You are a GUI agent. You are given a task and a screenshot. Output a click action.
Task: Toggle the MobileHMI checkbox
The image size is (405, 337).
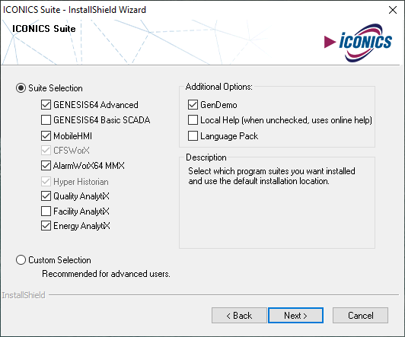[46, 135]
